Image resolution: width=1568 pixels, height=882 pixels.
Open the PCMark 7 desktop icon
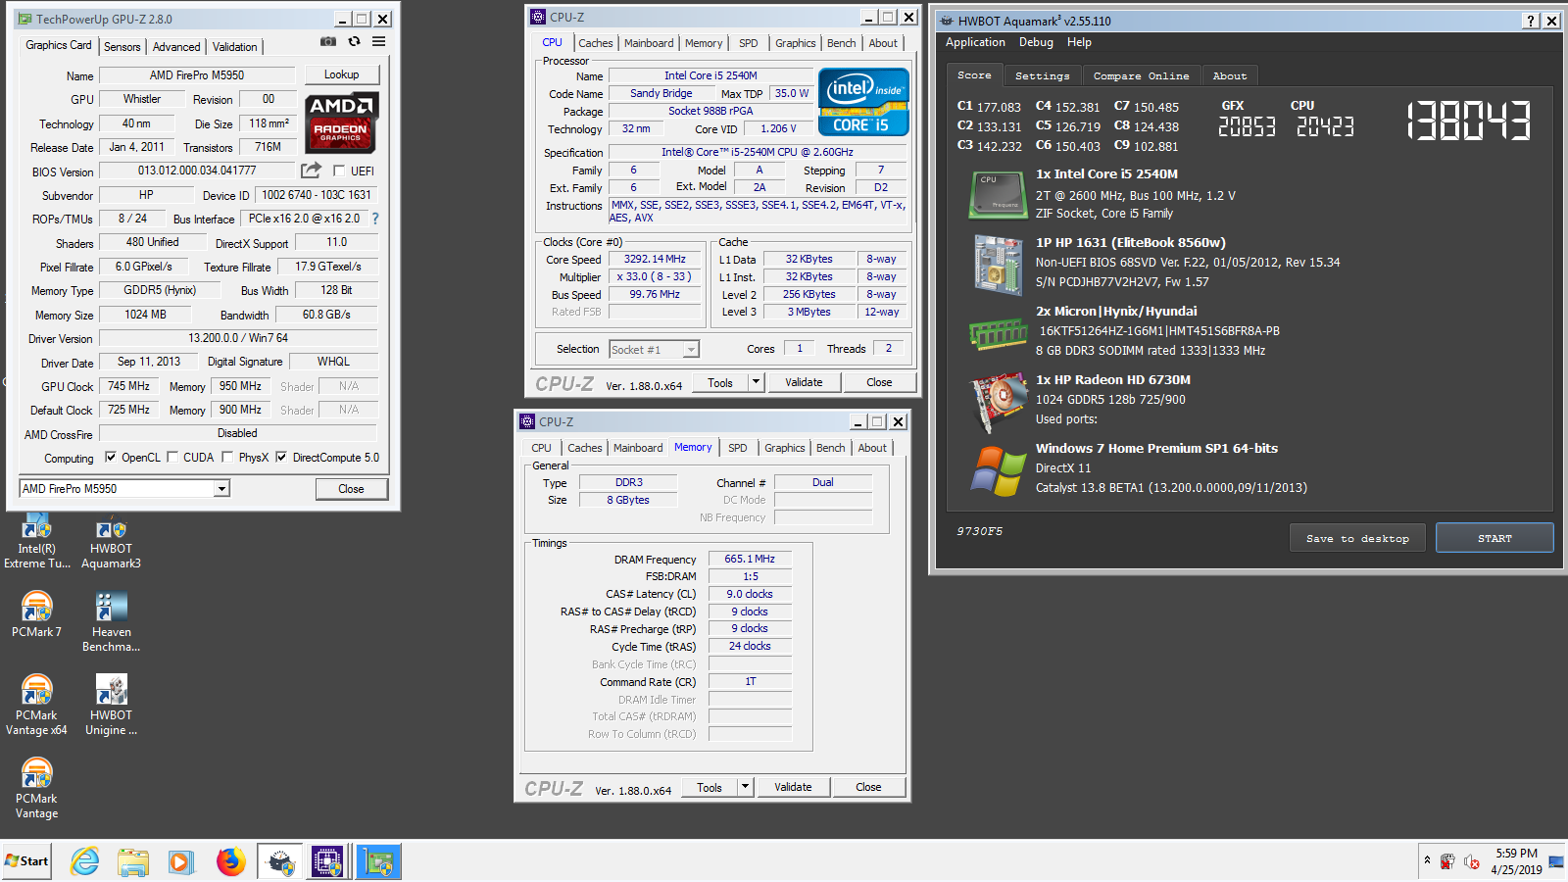pos(37,615)
